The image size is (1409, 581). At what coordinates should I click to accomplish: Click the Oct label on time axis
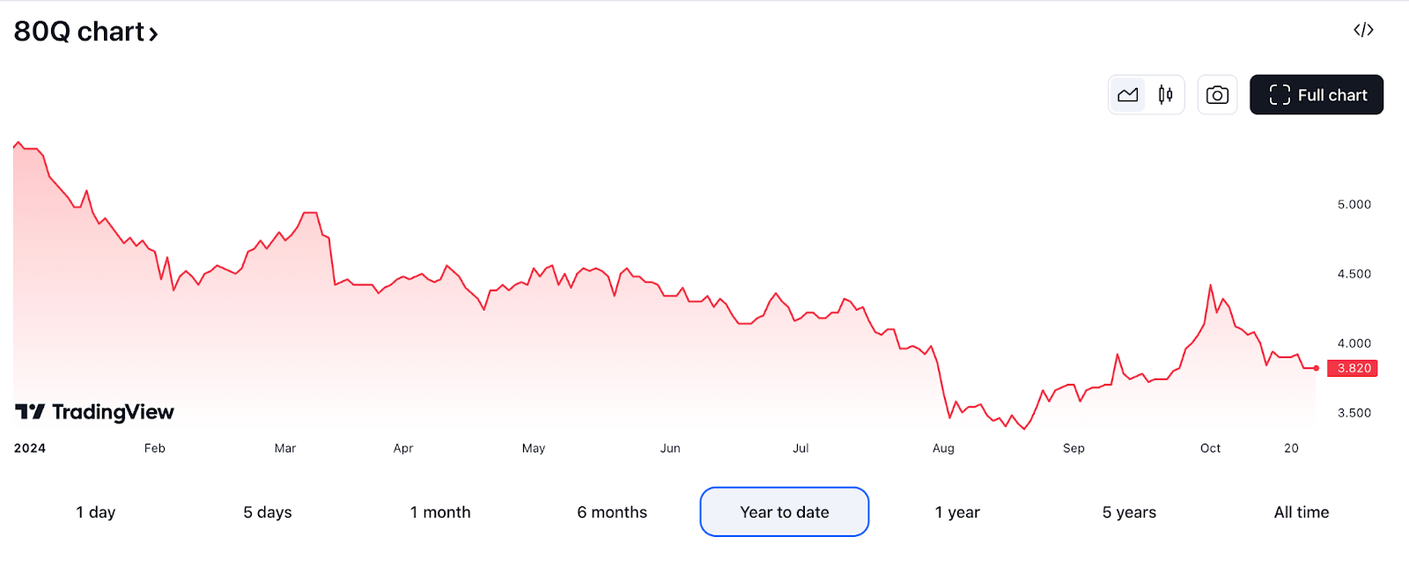[1211, 448]
